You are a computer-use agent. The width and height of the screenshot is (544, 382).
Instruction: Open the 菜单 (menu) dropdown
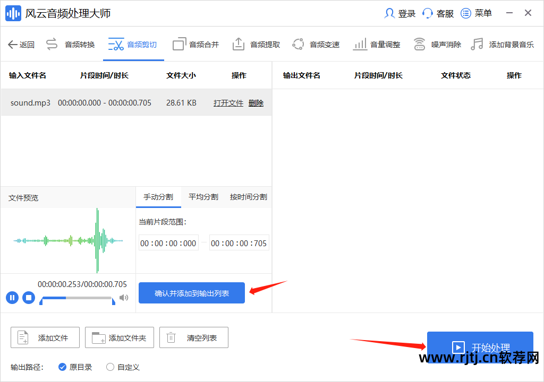pos(475,13)
